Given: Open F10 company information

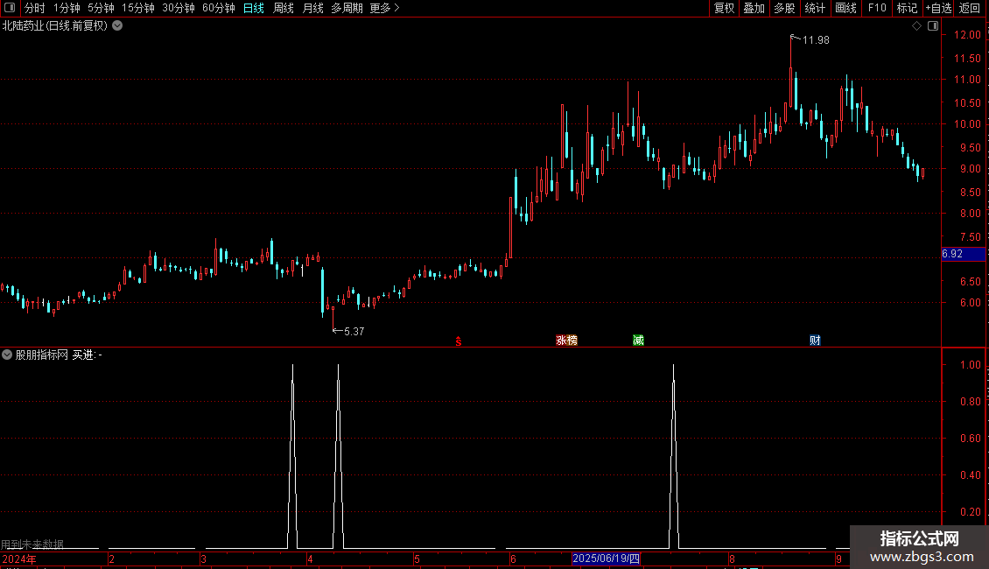Looking at the screenshot, I should pos(877,8).
